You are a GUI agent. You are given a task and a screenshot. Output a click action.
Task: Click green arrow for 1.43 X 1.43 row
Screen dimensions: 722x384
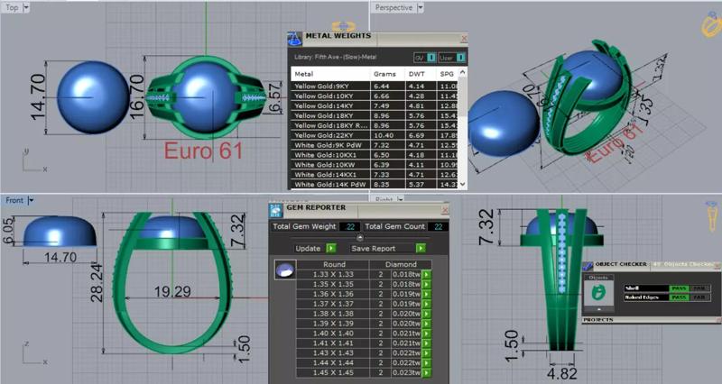click(427, 353)
